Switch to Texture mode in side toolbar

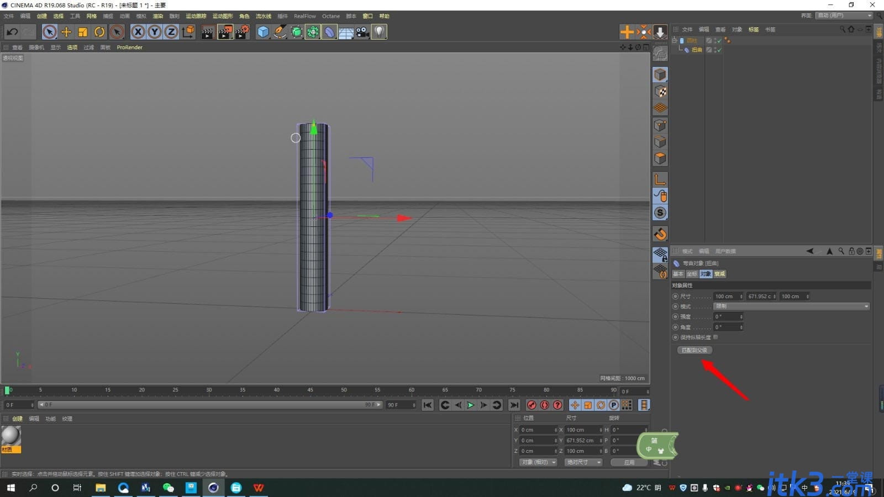660,92
